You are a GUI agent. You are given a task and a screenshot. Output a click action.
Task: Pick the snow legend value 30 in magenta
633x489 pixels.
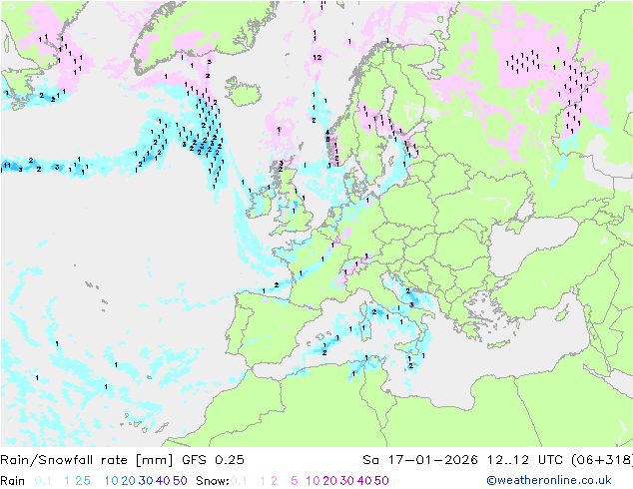[347, 481]
